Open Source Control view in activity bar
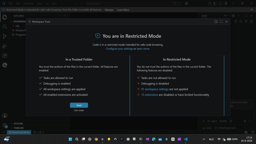This screenshot has width=256, height=144. point(5,36)
